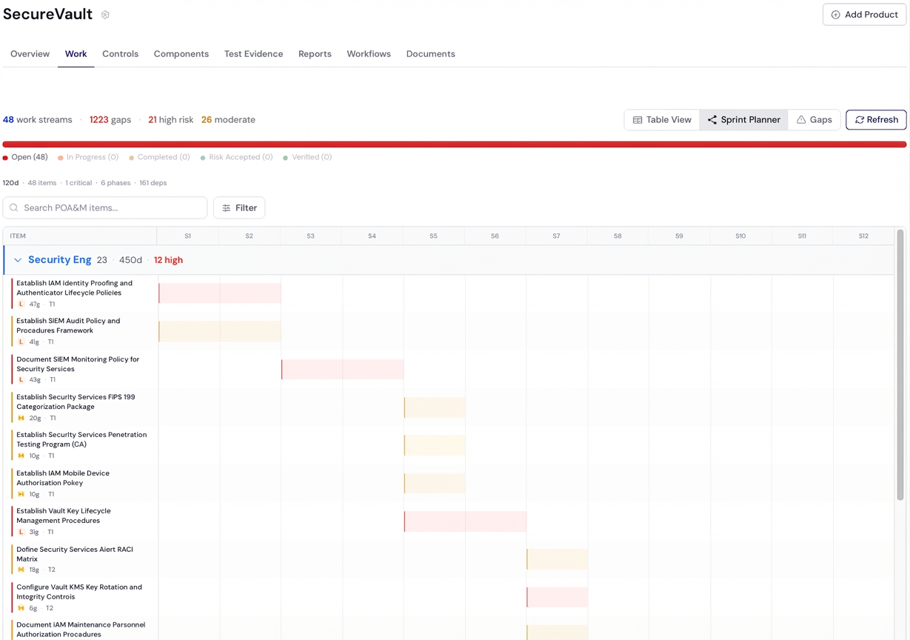Image resolution: width=910 pixels, height=640 pixels.
Task: Click the Add Product button
Action: point(864,15)
